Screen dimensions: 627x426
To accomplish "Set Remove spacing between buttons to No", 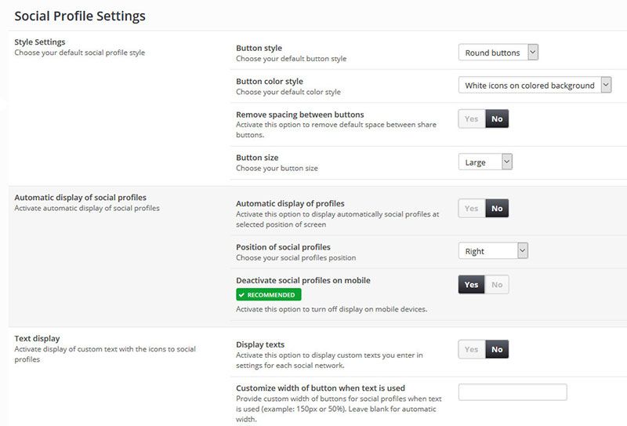I will pyautogui.click(x=497, y=119).
